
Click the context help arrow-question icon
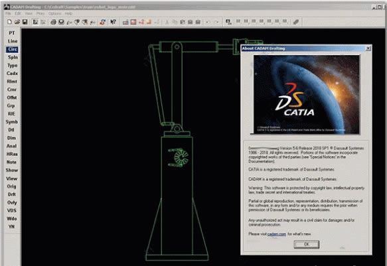click(113, 22)
